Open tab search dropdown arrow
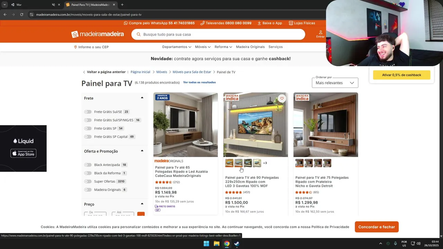Image resolution: width=443 pixels, height=249 pixels. (x=4, y=5)
